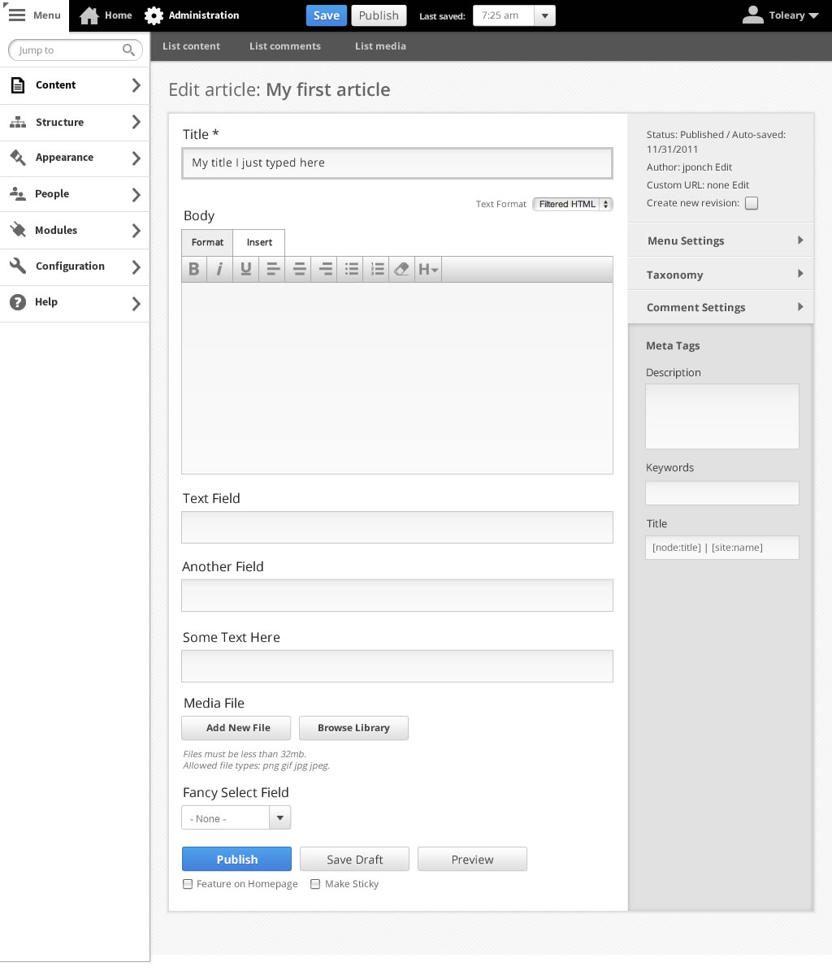Click the underline icon in the Body toolbar
This screenshot has height=975, width=832.
click(x=245, y=270)
